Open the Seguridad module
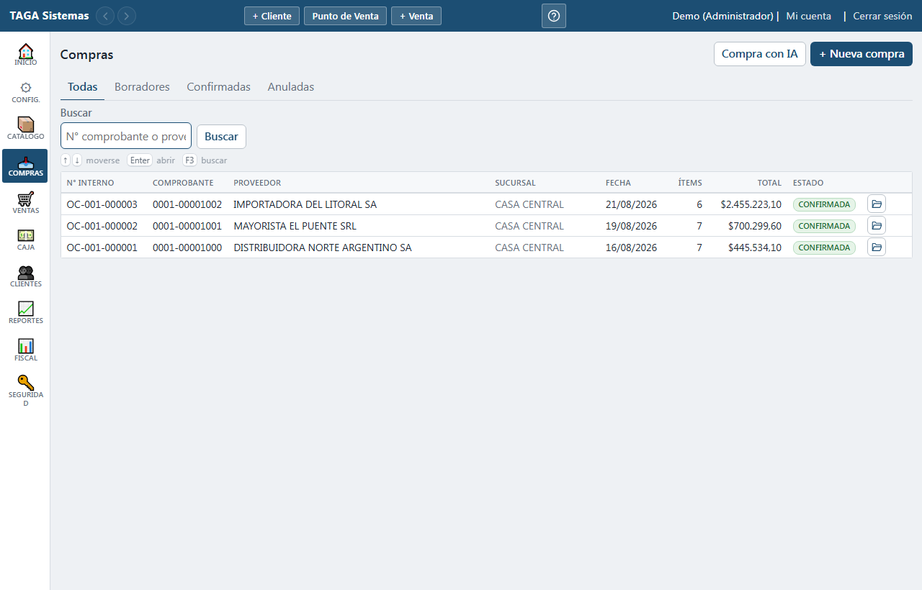Screen dimensions: 922x590 pos(25,391)
